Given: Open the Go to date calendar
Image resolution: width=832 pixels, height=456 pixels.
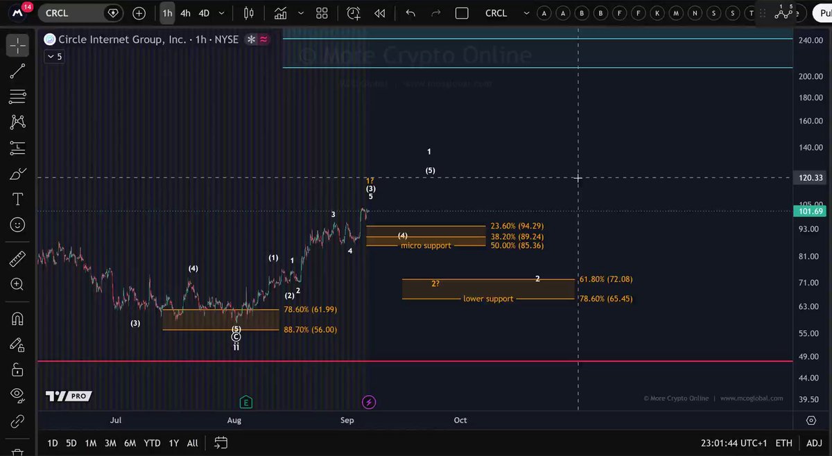Looking at the screenshot, I should click(220, 442).
